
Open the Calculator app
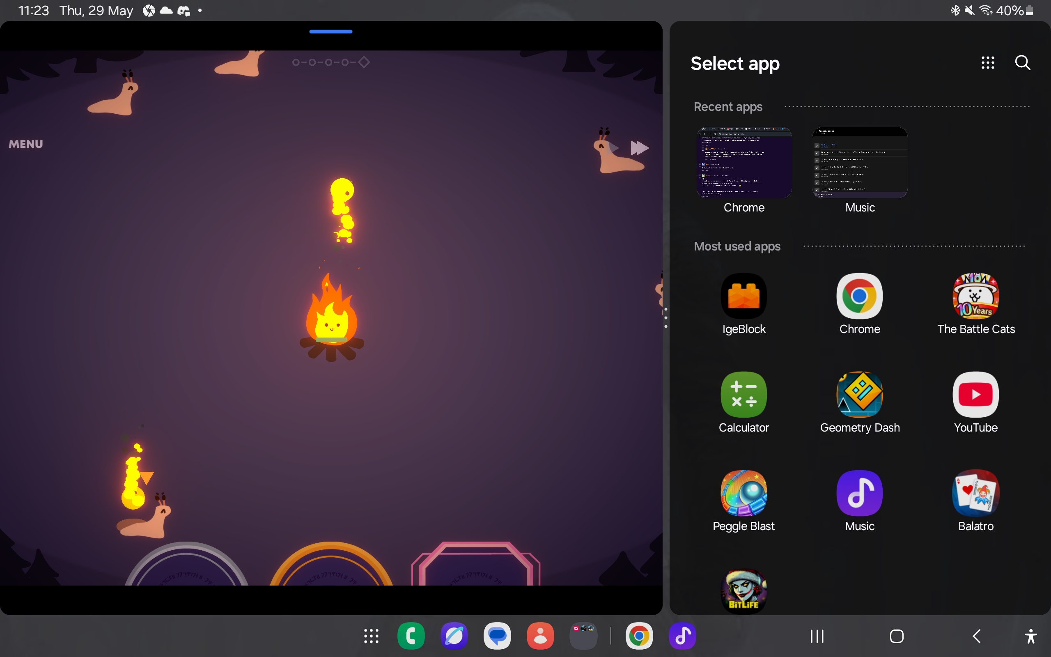pyautogui.click(x=744, y=395)
